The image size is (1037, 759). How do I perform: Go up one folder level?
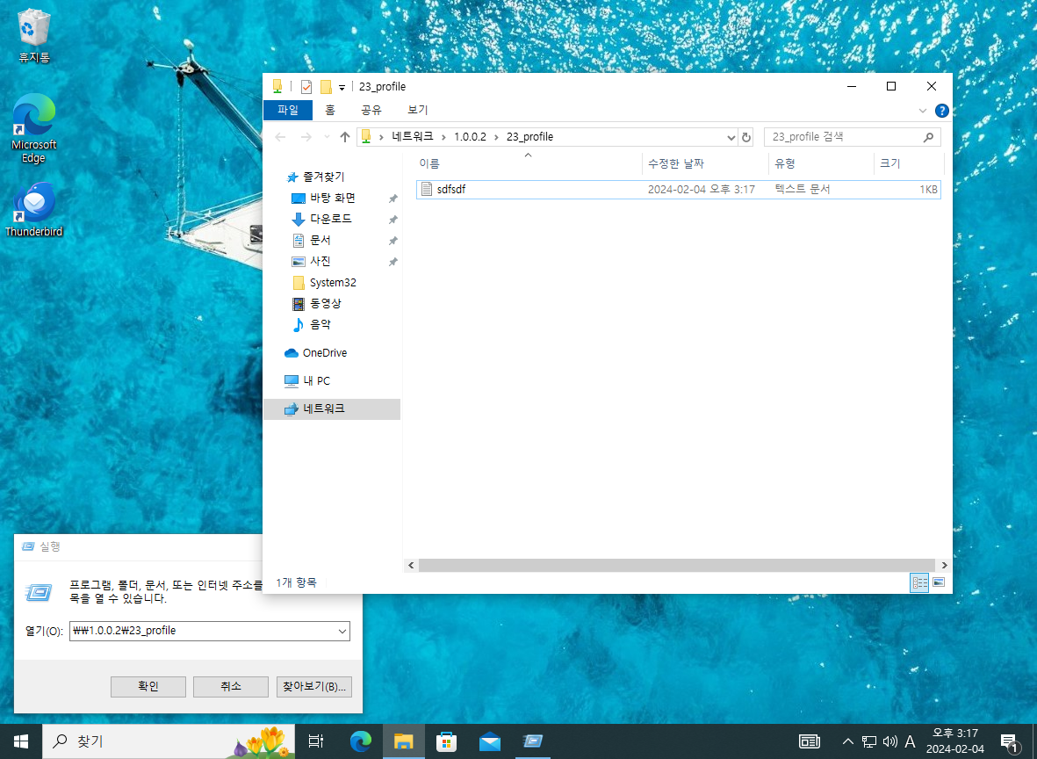(344, 137)
